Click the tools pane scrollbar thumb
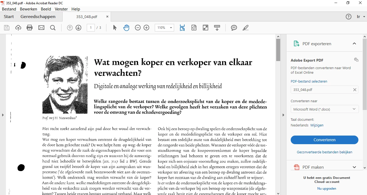This screenshot has width=367, height=195. pyautogui.click(x=365, y=74)
